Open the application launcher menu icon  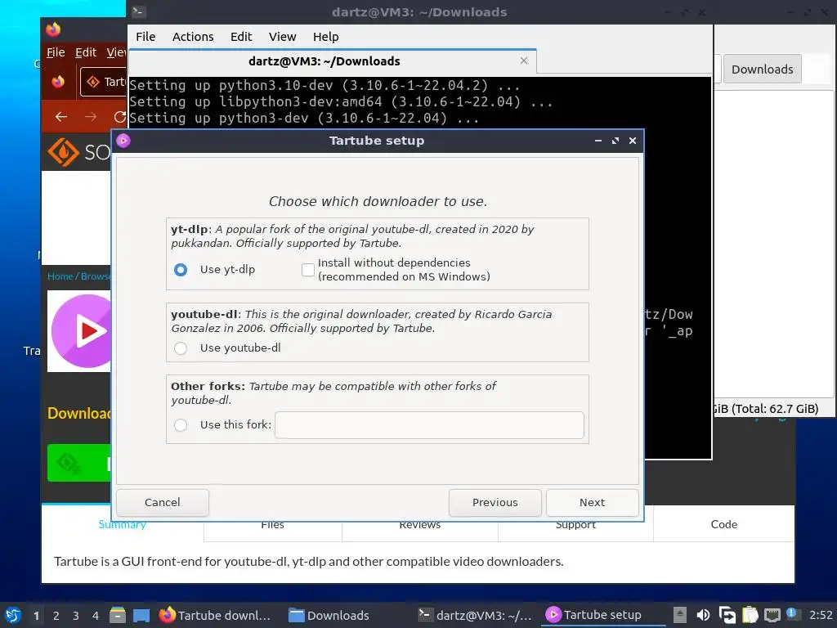point(13,615)
